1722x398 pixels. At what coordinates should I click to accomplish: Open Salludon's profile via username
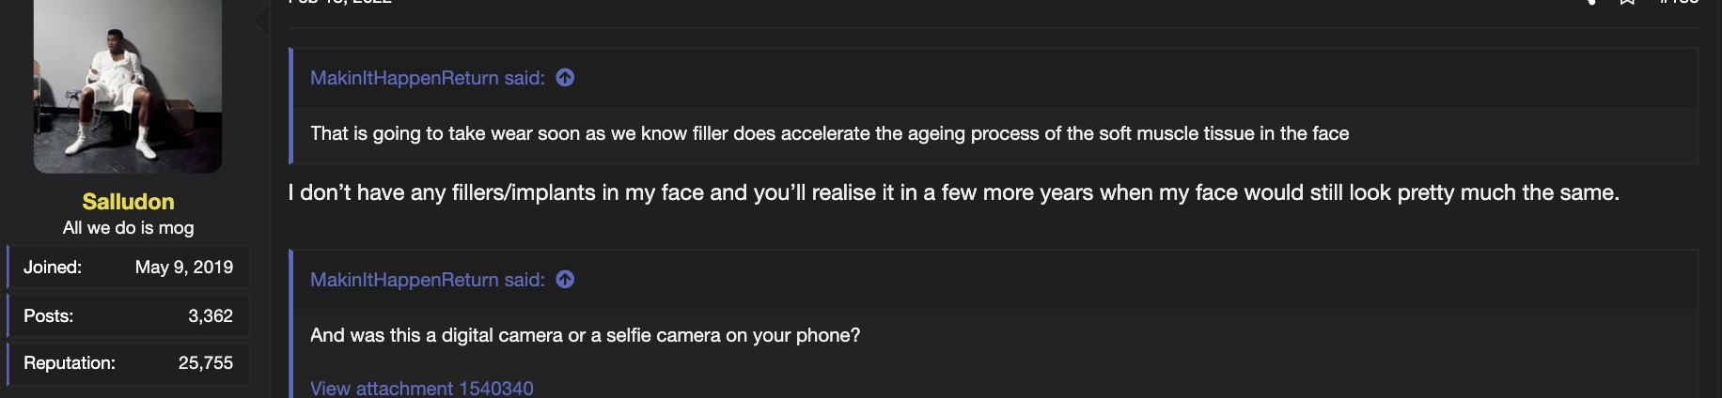coord(128,202)
